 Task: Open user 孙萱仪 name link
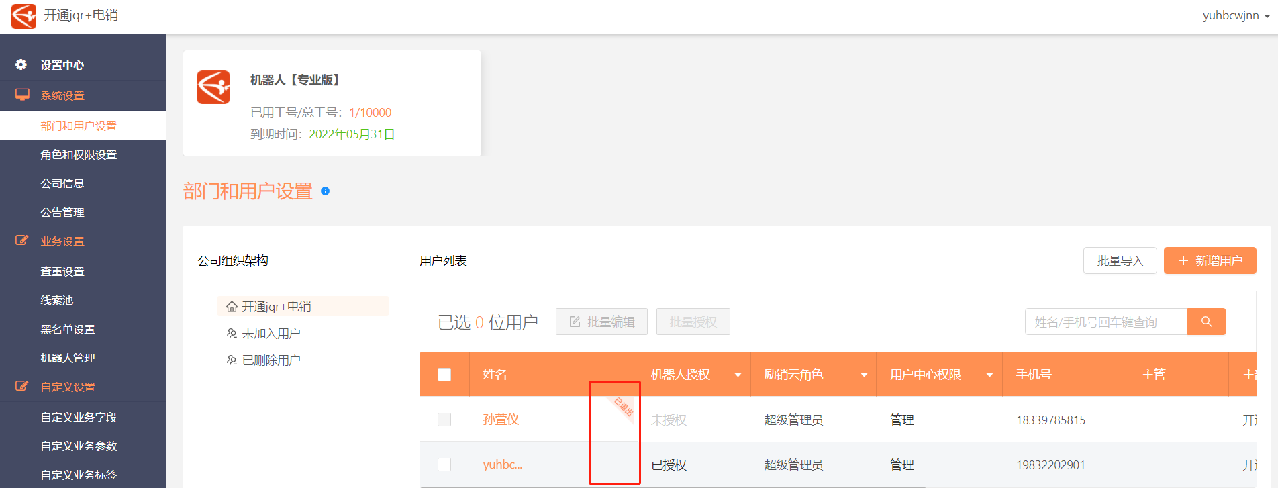point(501,420)
